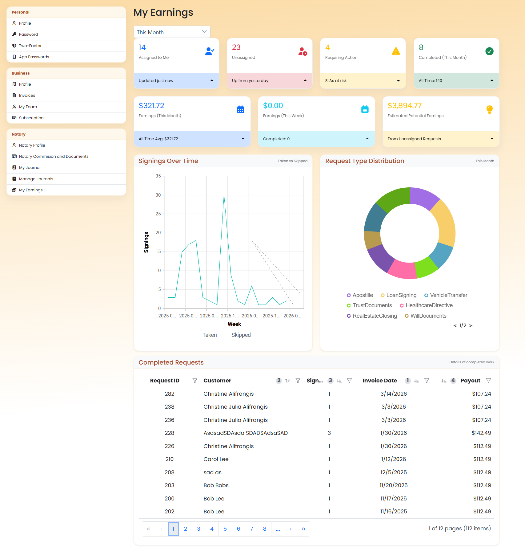Click the key icon beside Password
Image resolution: width=525 pixels, height=559 pixels.
point(14,35)
